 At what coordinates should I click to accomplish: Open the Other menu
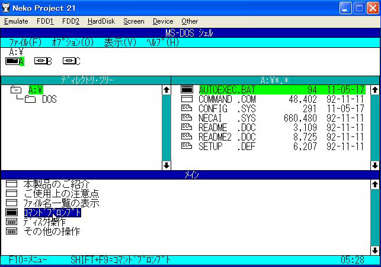pyautogui.click(x=190, y=21)
